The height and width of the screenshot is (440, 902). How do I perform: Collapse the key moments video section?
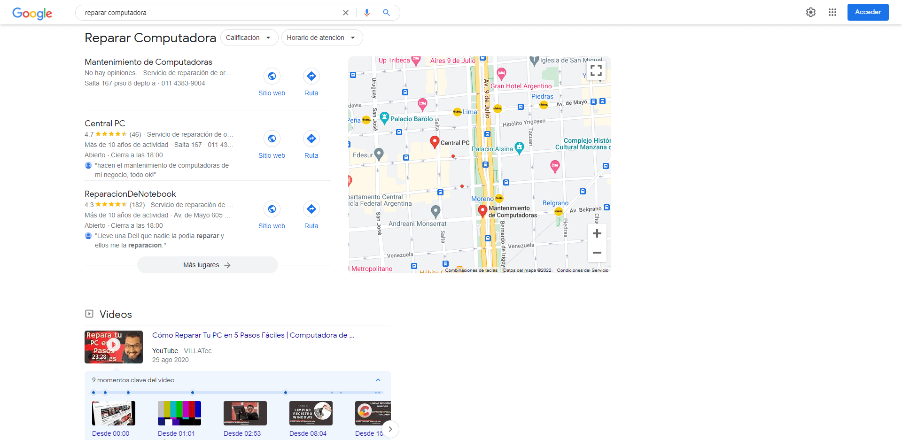378,380
